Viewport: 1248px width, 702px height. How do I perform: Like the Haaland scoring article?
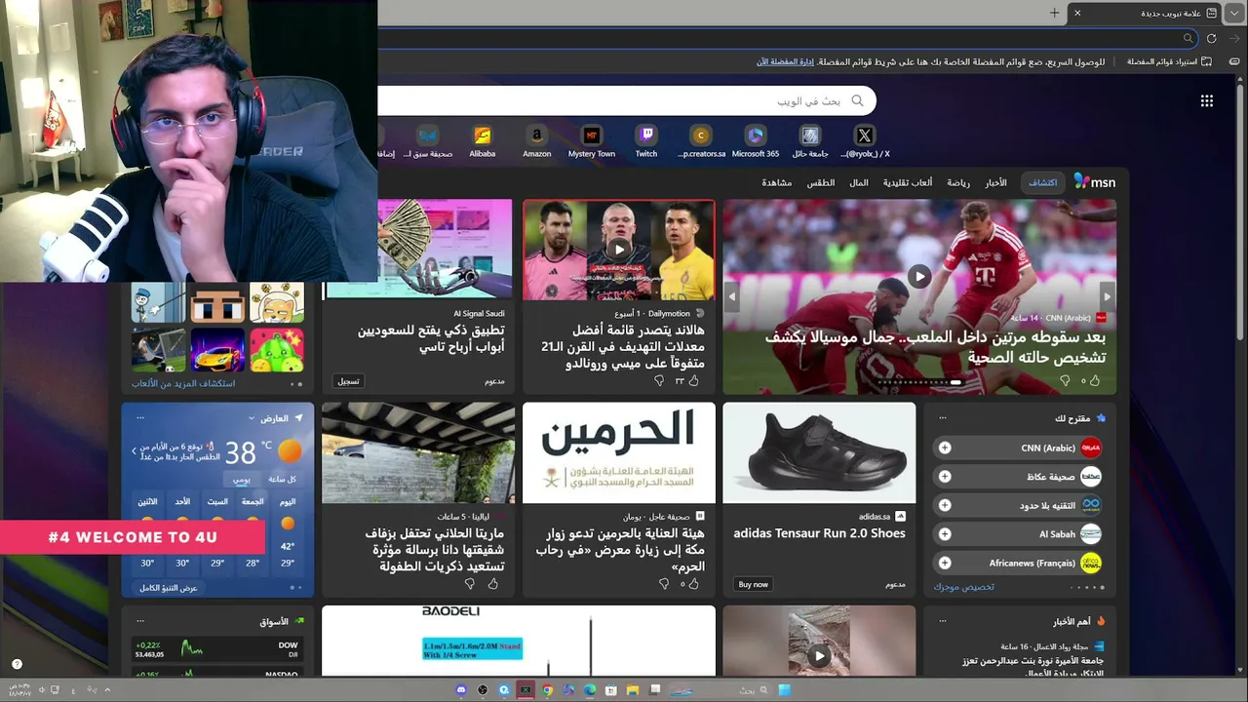point(693,381)
